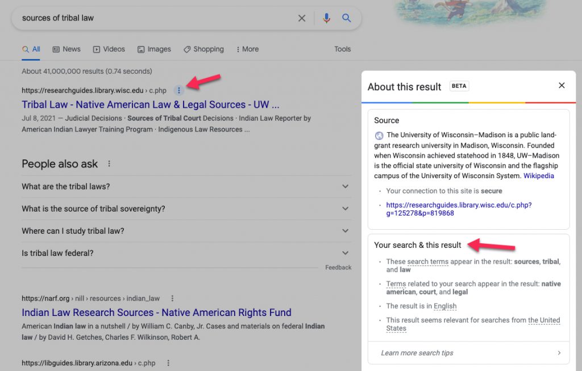Click the https://narf.org breadcrumb URL
582x371 pixels.
90,298
